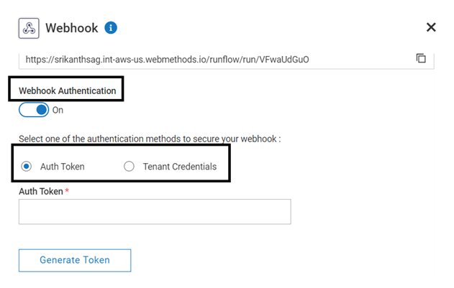Image resolution: width=454 pixels, height=288 pixels.
Task: Click the Webhook Authentication heading
Action: tap(67, 91)
